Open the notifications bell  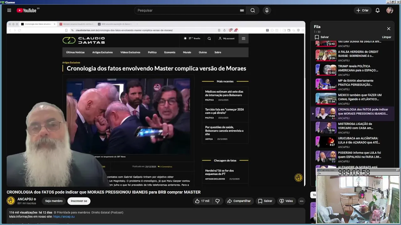coord(378,10)
